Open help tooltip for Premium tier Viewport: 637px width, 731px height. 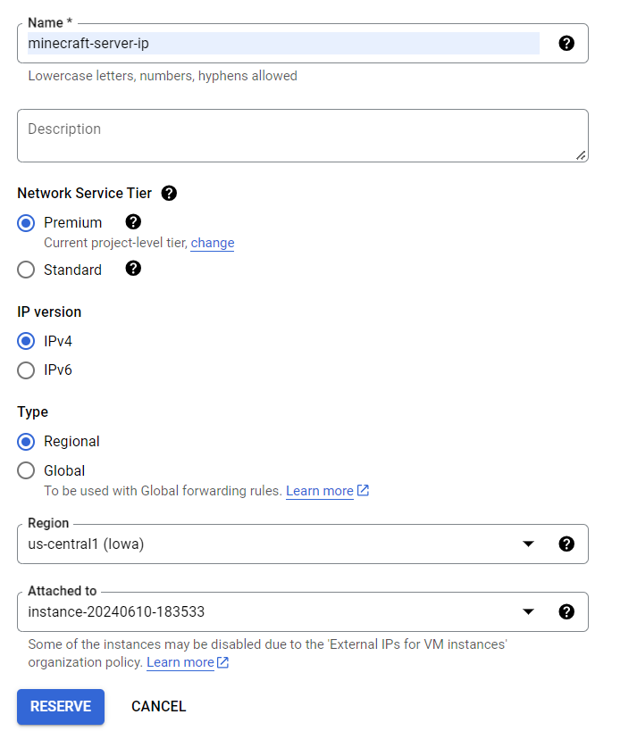point(133,221)
